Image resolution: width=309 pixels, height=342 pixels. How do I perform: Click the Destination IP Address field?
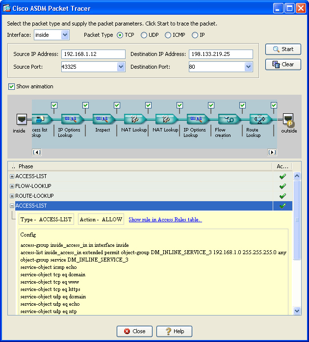coord(221,54)
